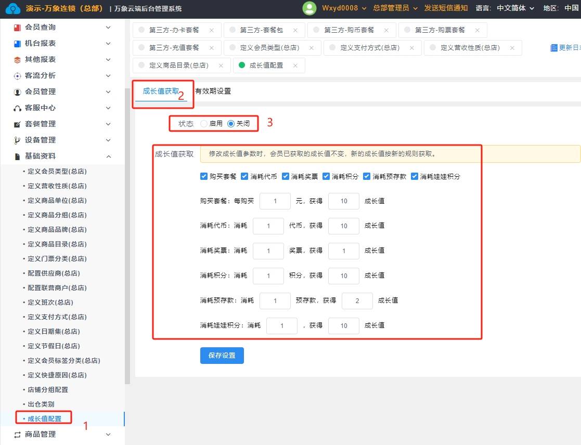Select the 启用 status radio button
This screenshot has height=445, width=581.
(203, 124)
